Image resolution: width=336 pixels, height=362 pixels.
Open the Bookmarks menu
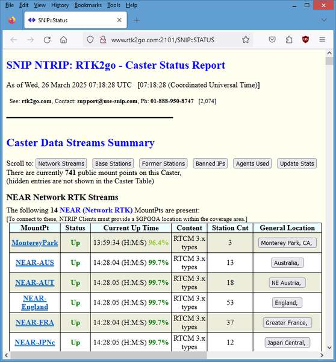[88, 5]
